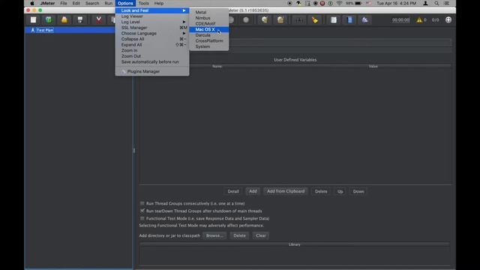Image resolution: width=480 pixels, height=270 pixels.
Task: Select the Nimbus look and feel
Action: click(x=208, y=18)
